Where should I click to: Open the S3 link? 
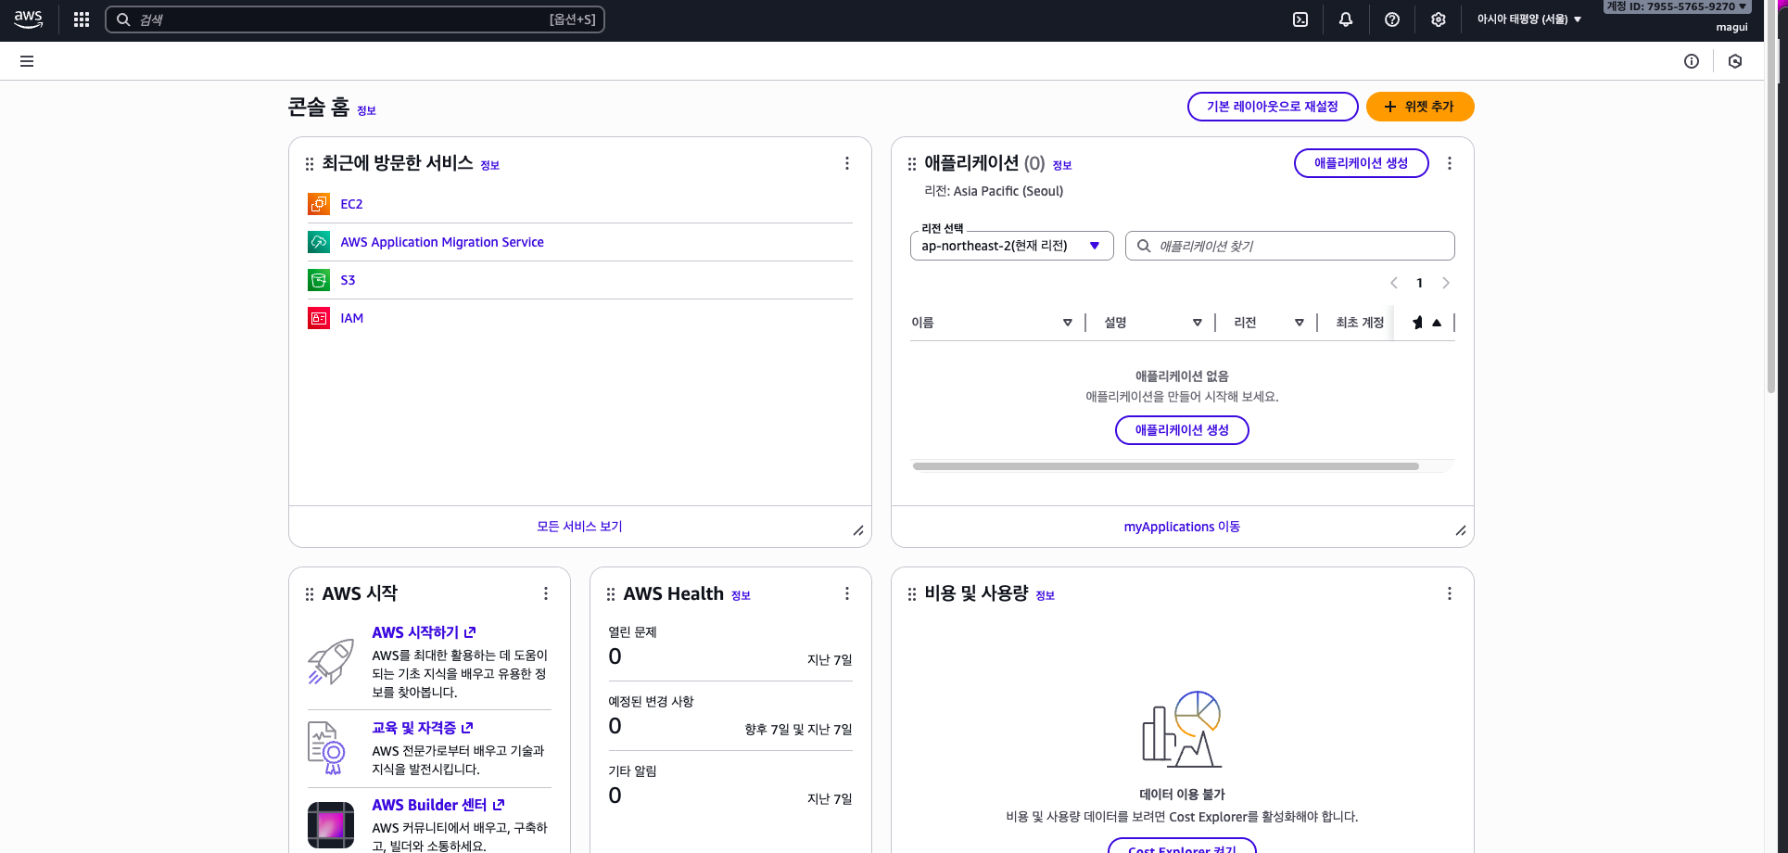pos(348,280)
